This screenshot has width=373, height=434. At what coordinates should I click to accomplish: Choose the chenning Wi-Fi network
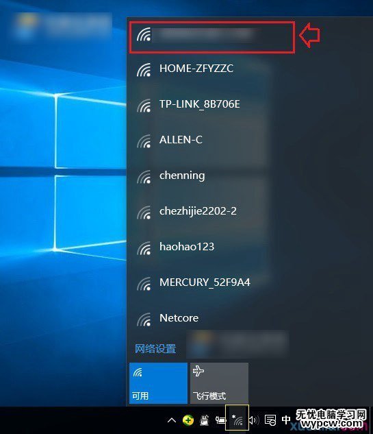coord(211,176)
